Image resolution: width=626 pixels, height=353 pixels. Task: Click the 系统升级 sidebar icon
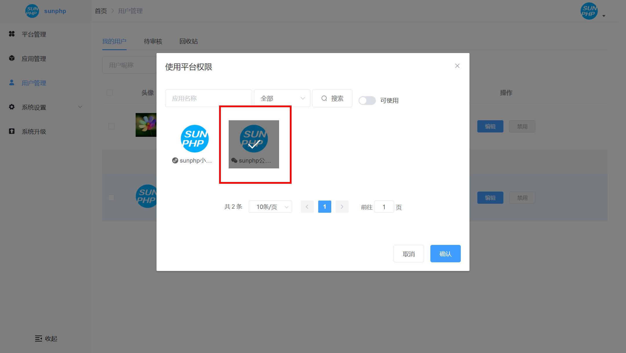12,131
